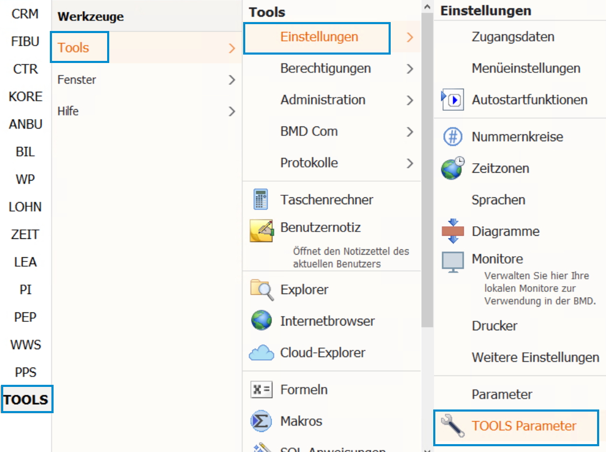Switch to the LOHN module
The width and height of the screenshot is (606, 452).
tap(25, 207)
